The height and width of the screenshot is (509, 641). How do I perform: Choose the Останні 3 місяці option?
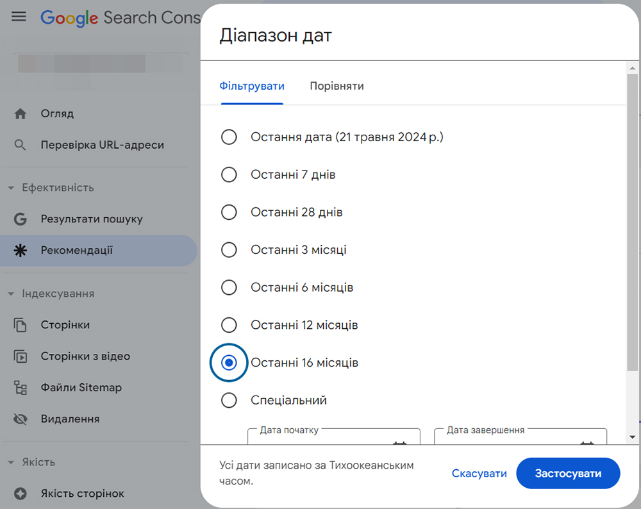pyautogui.click(x=229, y=249)
